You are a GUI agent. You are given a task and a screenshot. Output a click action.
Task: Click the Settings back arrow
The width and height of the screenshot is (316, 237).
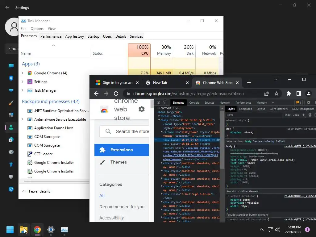click(7, 7)
